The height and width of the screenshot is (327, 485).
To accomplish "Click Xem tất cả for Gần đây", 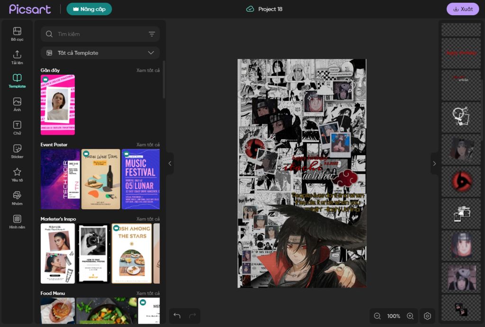I will tap(148, 70).
